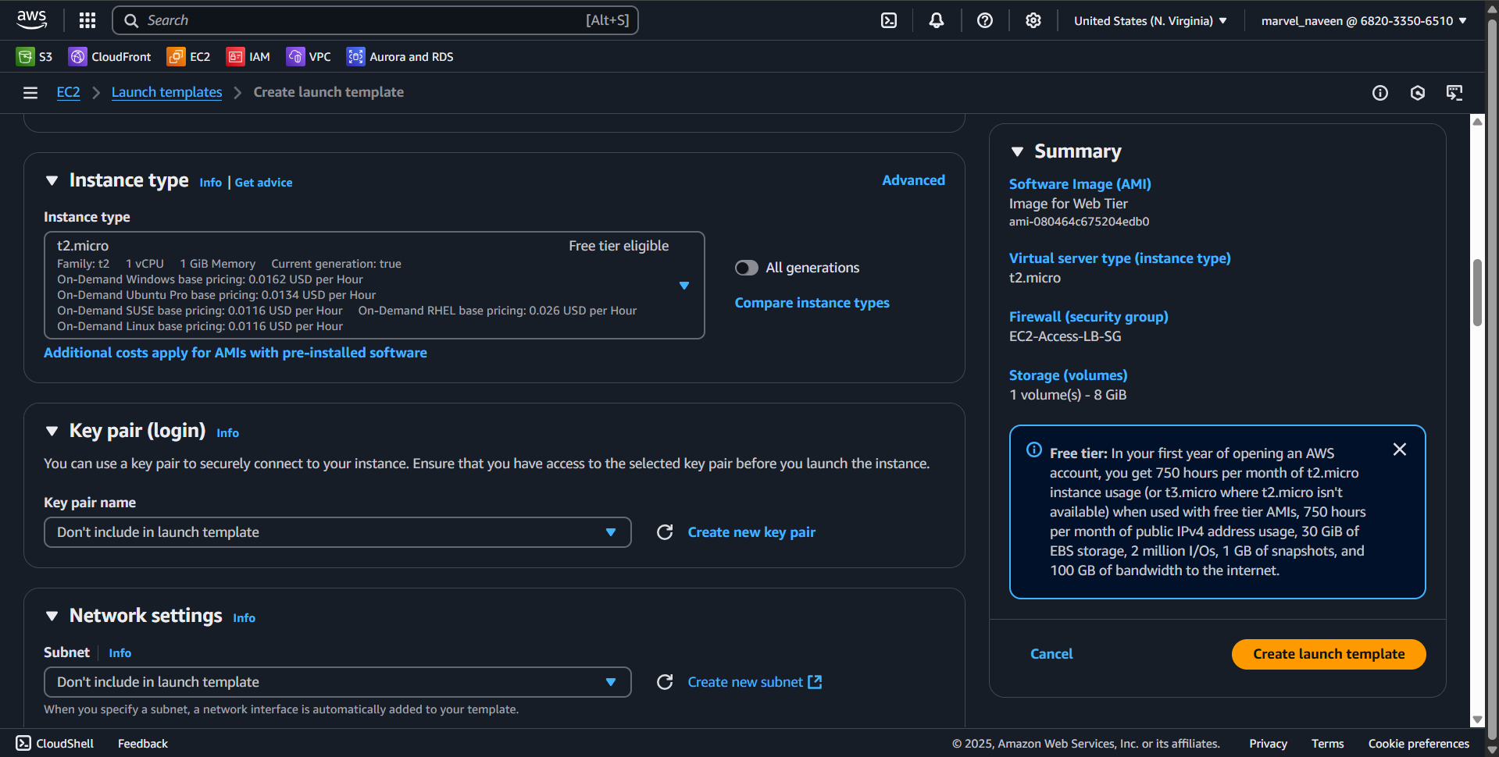The height and width of the screenshot is (757, 1499).
Task: Click the scrollbar up arrow
Action: [1477, 122]
